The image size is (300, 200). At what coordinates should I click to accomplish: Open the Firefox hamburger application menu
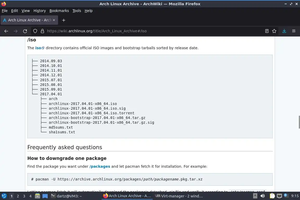(x=294, y=31)
